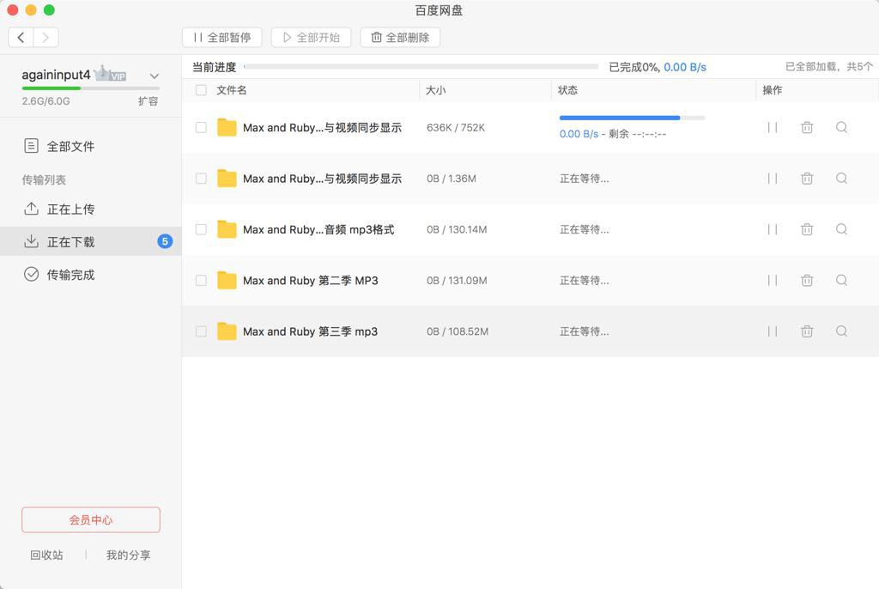This screenshot has width=879, height=589.
Task: Trash the Max and Ruby 第三季 mp3 task
Action: [807, 331]
